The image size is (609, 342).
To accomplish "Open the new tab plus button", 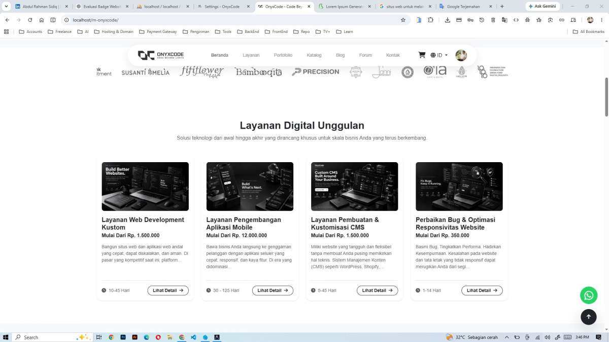I will click(502, 7).
